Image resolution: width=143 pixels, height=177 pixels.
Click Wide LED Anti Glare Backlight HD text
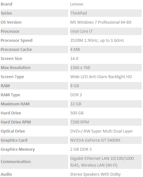pyautogui.click(x=101, y=77)
